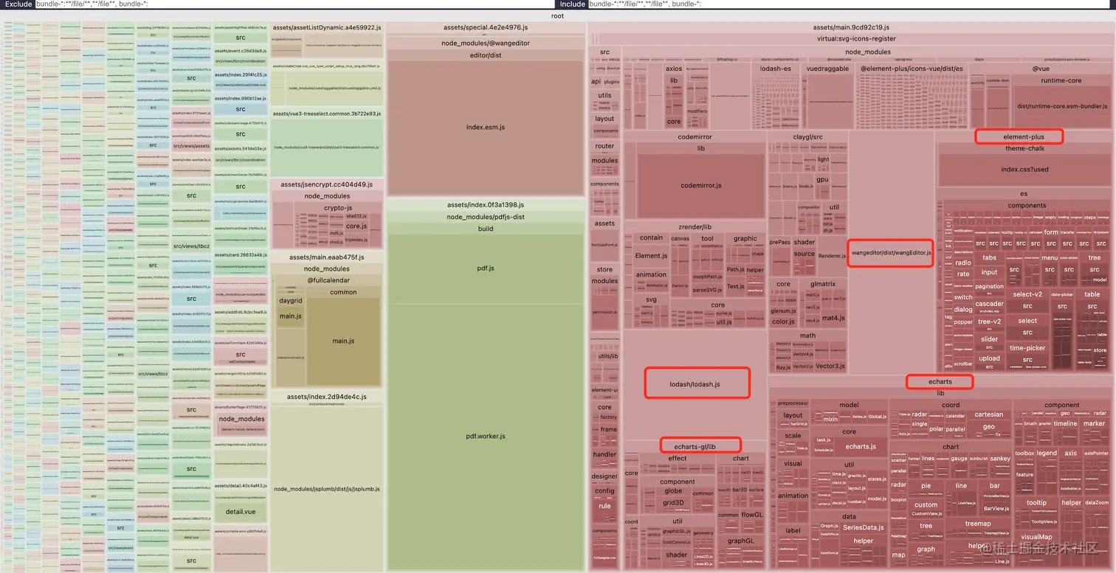
Task: Click the flowGL block
Action: coord(752,515)
